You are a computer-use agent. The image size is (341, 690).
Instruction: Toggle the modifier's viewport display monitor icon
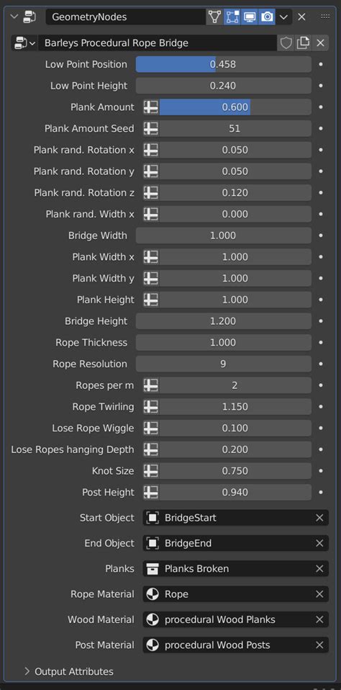pos(249,17)
